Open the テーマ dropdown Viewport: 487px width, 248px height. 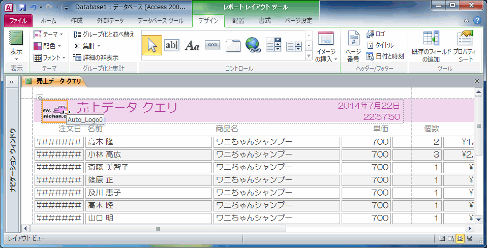[x=48, y=34]
